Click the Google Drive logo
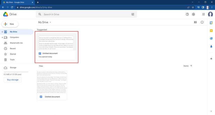Screen dimensions: 215x115 6,14
